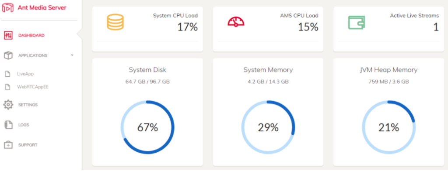The height and width of the screenshot is (171, 448).
Task: Click the System Disk 67% progress ring
Action: coord(147,127)
